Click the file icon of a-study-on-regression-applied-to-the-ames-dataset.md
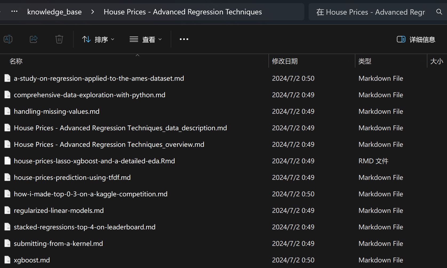Viewport: 447px width, 268px height. (x=7, y=78)
